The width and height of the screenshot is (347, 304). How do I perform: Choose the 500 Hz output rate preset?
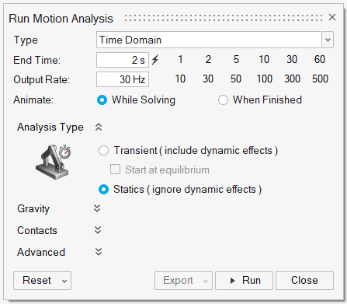pos(320,79)
